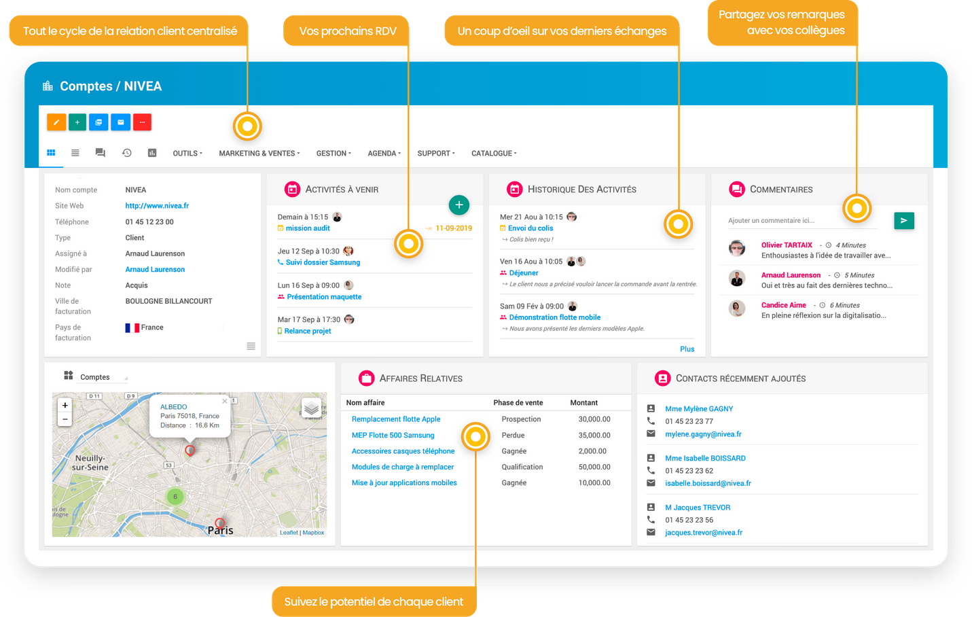The height and width of the screenshot is (617, 972).
Task: Click the Comptes breadcrumb building icon
Action: coord(48,86)
